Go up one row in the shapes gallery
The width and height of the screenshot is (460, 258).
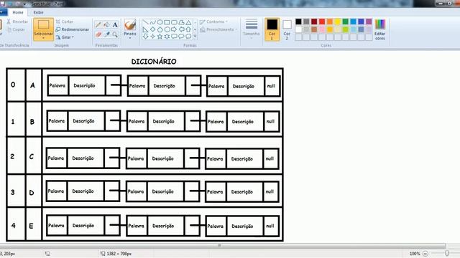(195, 22)
